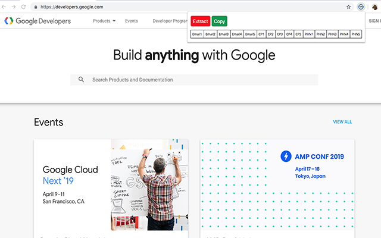The width and height of the screenshot is (381, 238).
Task: Click the April 9–11 date text
Action: pos(54,194)
